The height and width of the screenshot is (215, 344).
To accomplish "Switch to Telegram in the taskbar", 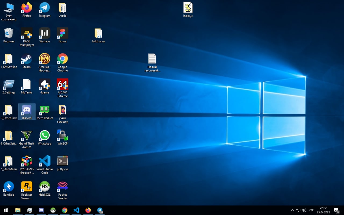I will tap(100, 210).
